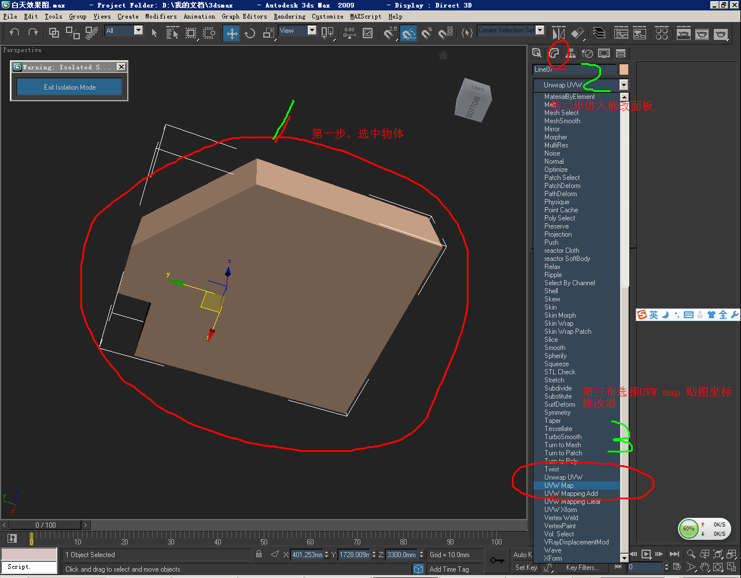Click the Key Filters button
The width and height of the screenshot is (741, 578).
(582, 568)
